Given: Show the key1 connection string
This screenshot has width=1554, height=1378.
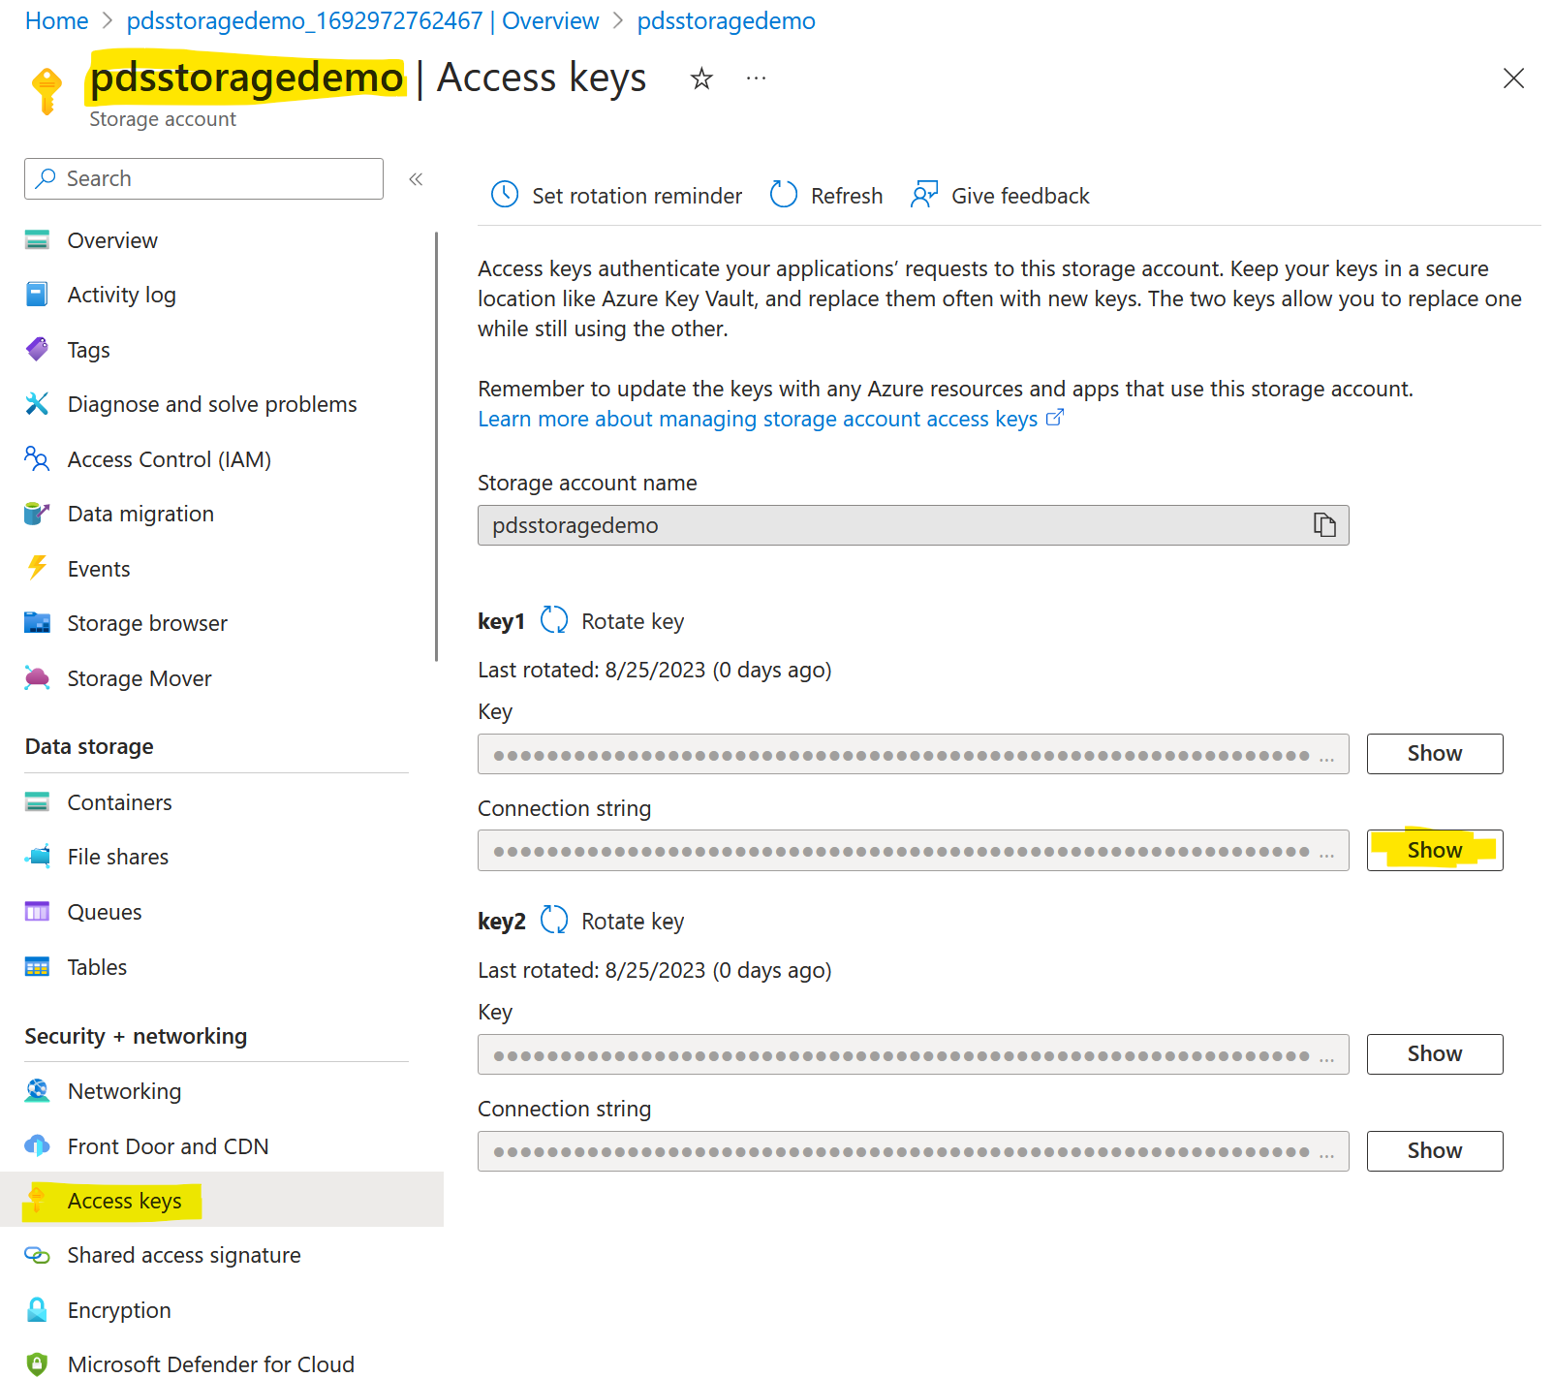Looking at the screenshot, I should coord(1434,850).
